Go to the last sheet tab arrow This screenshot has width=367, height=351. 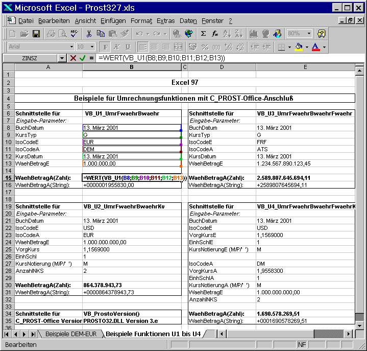pyautogui.click(x=33, y=334)
